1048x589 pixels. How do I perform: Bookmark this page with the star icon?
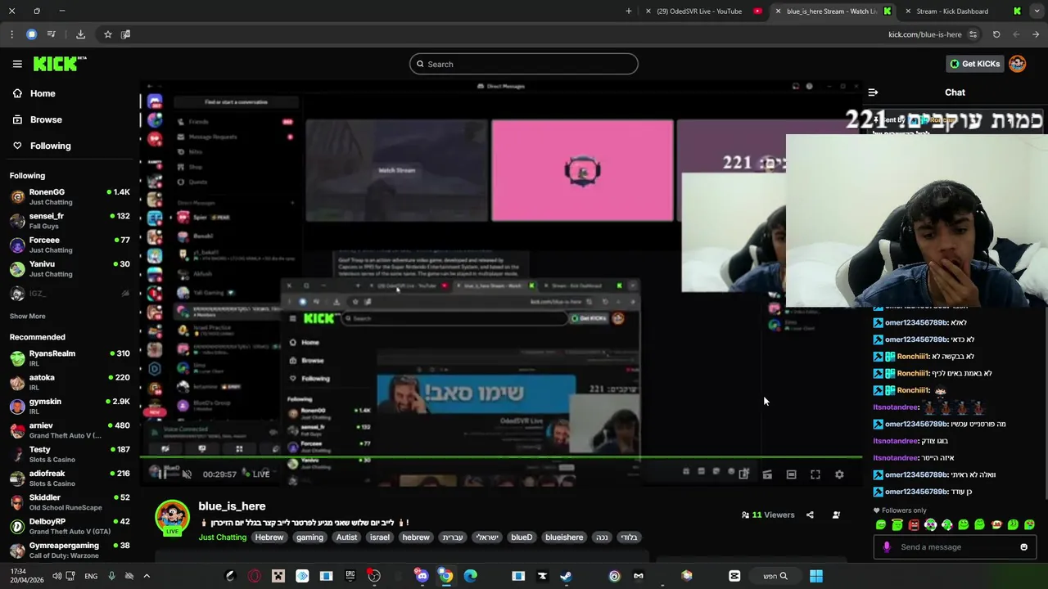pos(107,34)
